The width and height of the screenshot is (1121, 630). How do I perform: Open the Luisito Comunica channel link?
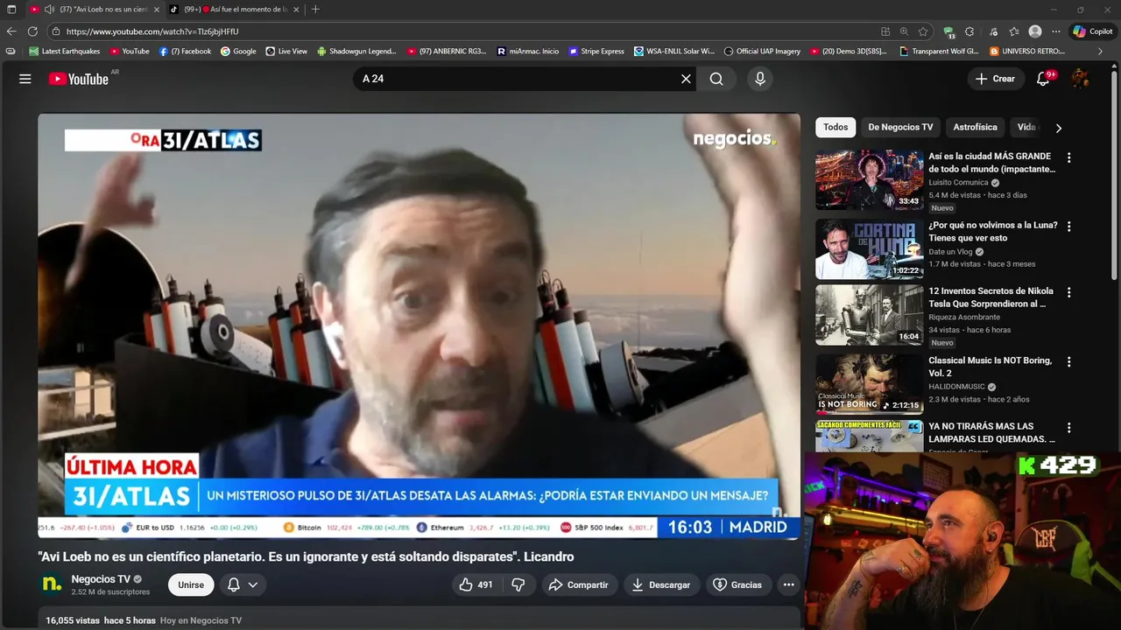(958, 183)
